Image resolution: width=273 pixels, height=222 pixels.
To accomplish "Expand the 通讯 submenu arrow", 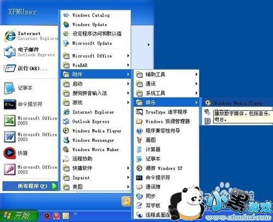I will pyautogui.click(x=197, y=84).
